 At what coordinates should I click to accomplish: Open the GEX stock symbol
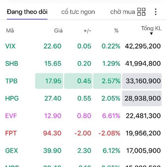point(11,151)
